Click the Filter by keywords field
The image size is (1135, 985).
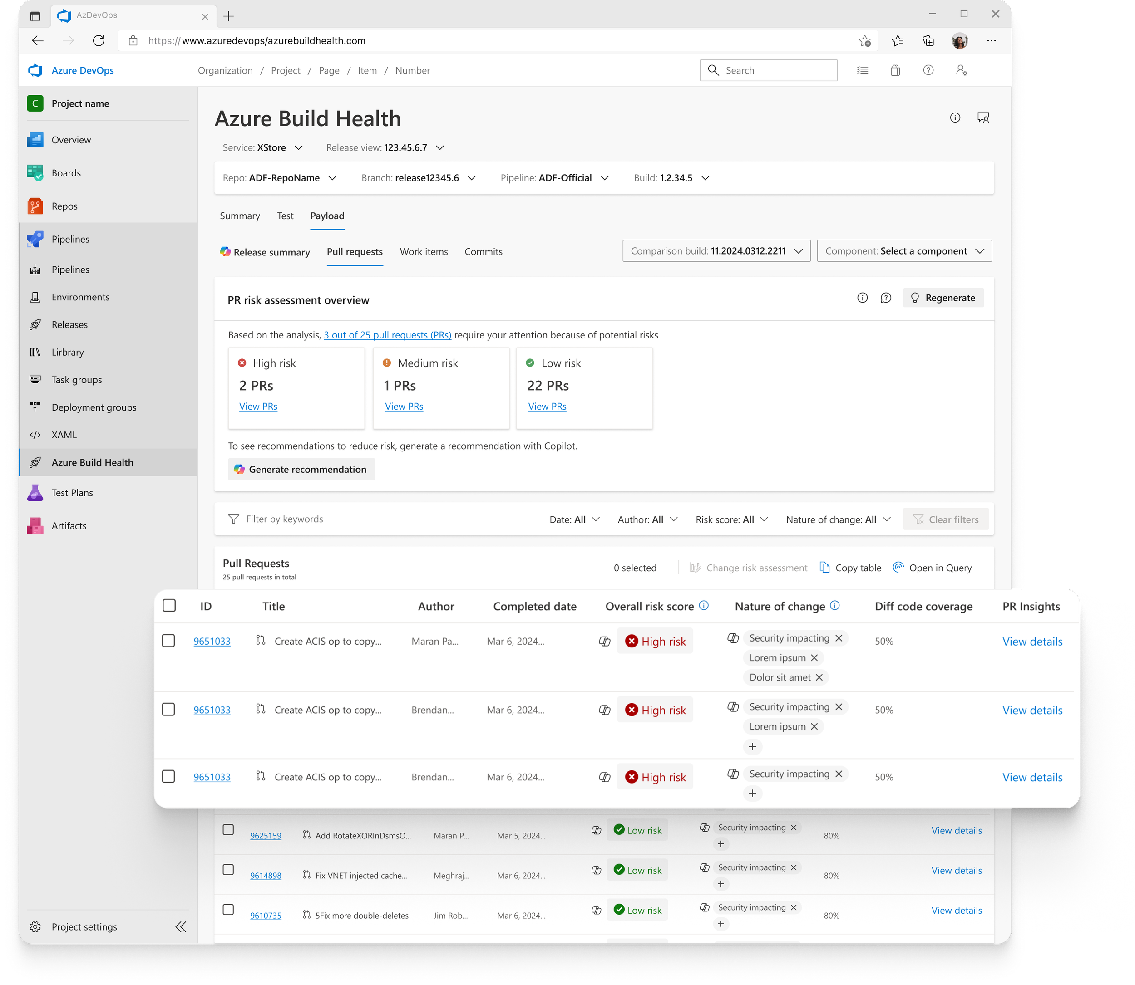[284, 519]
